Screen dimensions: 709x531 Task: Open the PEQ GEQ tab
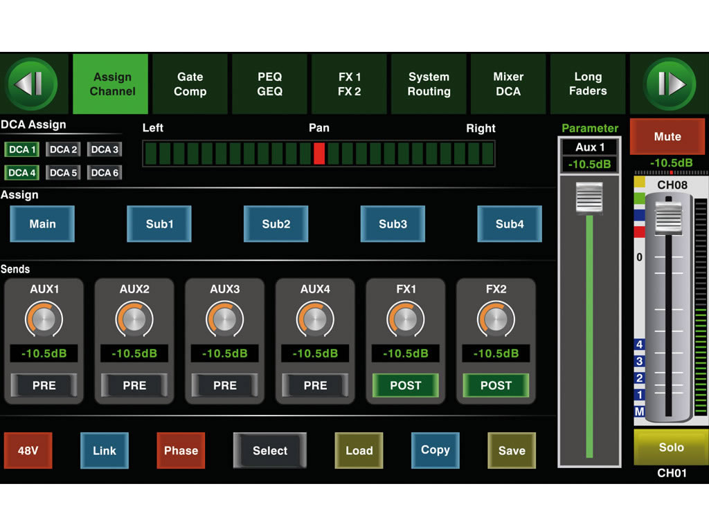tap(269, 84)
